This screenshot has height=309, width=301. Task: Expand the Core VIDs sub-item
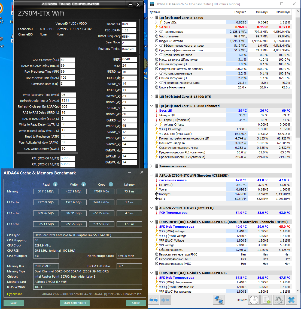coord(156,22)
